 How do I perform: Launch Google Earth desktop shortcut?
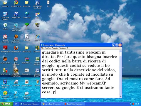[16, 14]
